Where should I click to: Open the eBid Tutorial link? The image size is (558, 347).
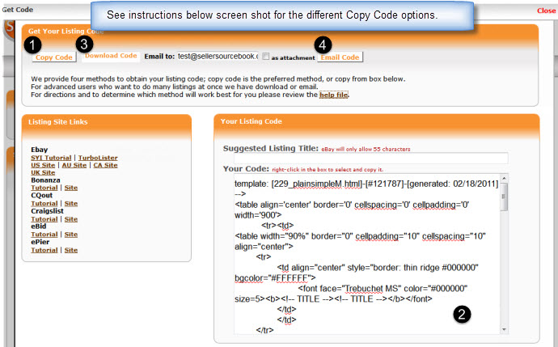tap(44, 235)
